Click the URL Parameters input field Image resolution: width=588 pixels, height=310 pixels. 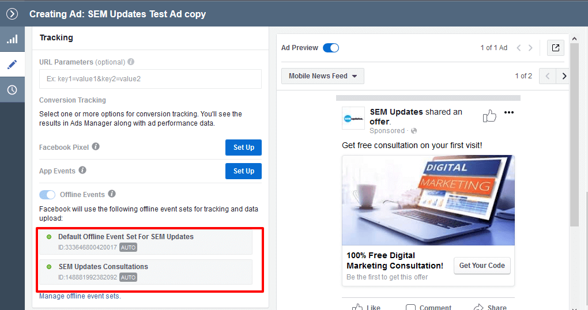click(x=150, y=79)
